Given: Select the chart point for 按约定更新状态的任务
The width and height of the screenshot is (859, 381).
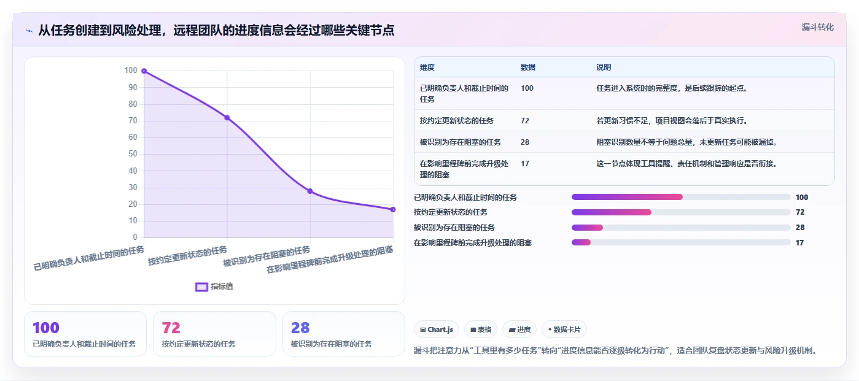Looking at the screenshot, I should coord(227,118).
